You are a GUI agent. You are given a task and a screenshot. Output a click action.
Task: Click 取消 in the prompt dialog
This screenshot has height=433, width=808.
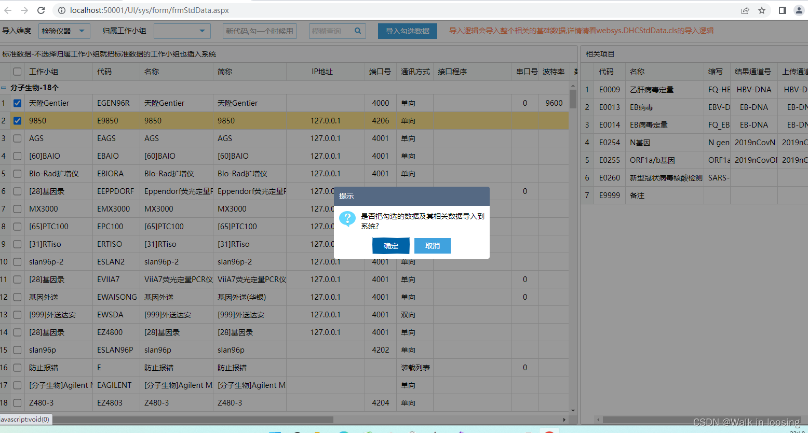pyautogui.click(x=433, y=246)
